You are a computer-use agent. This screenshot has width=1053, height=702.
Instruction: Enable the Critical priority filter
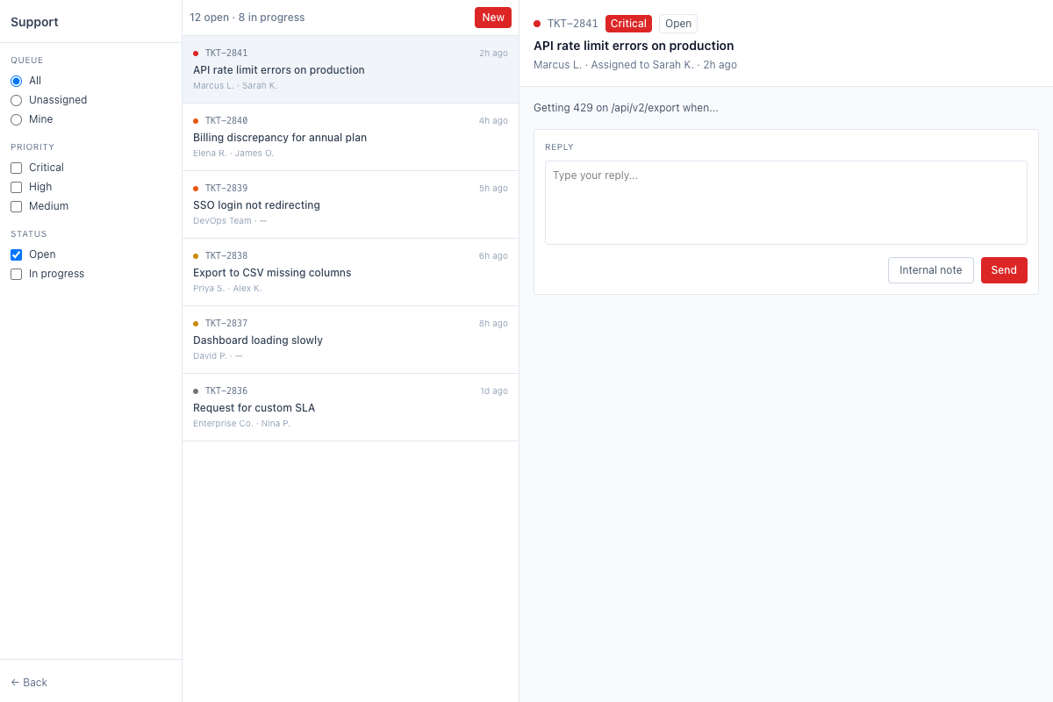click(x=15, y=167)
